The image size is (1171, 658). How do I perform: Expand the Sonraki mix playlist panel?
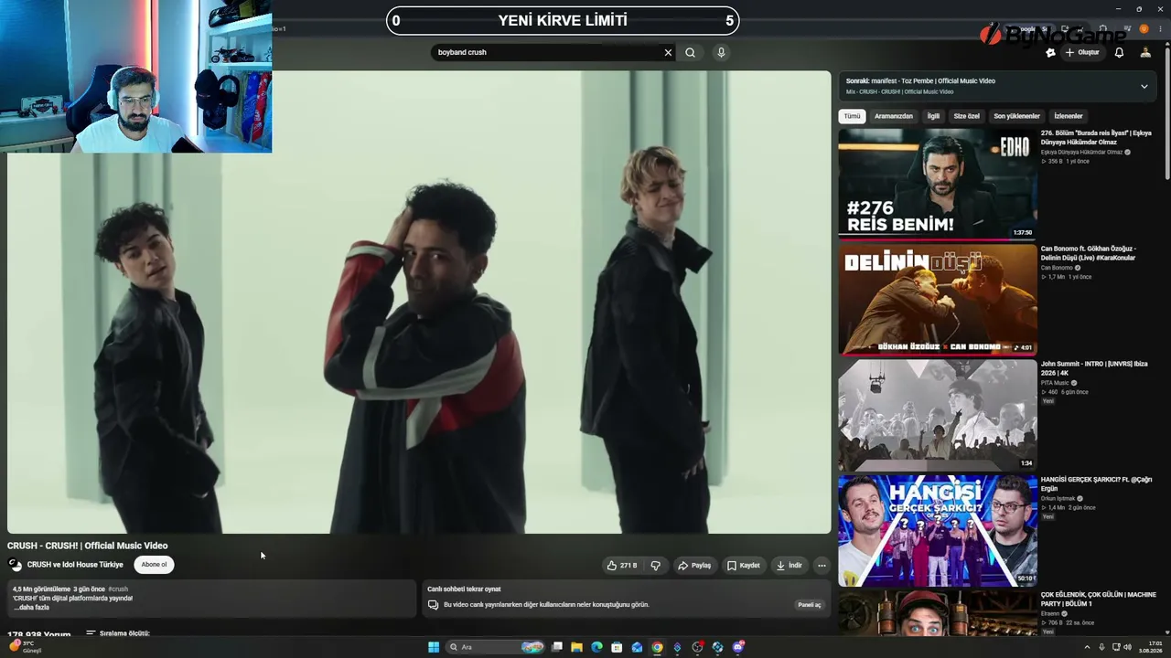[x=1144, y=86]
